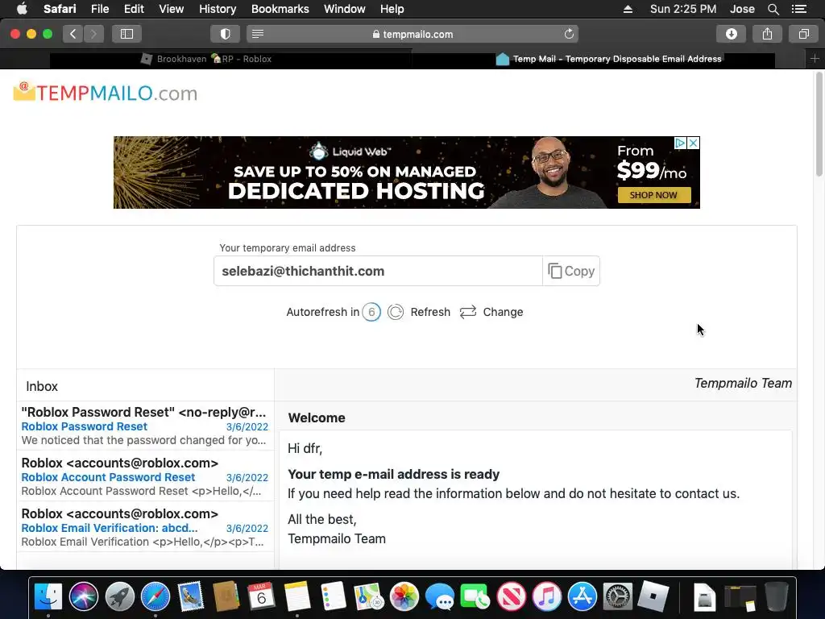Image resolution: width=825 pixels, height=619 pixels.
Task: Click the Refresh text link
Action: [430, 312]
